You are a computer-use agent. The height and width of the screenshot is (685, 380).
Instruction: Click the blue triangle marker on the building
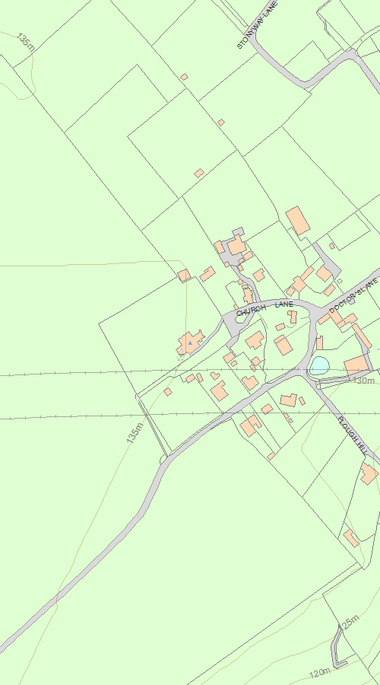[190, 343]
